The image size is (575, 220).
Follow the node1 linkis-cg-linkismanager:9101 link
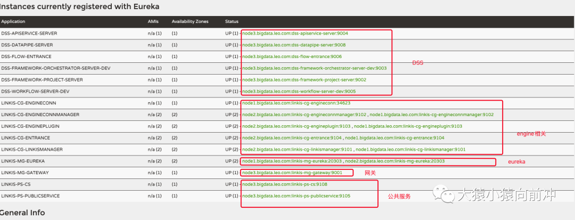(410, 150)
